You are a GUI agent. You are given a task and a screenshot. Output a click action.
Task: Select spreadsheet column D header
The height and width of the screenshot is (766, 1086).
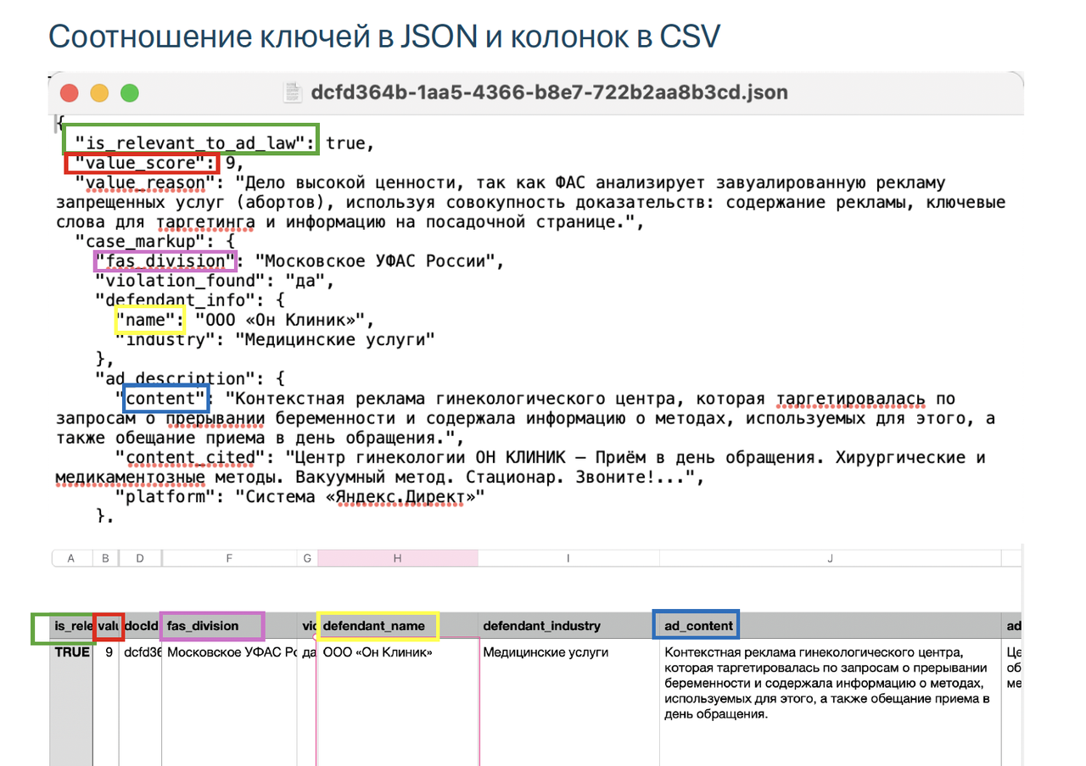(x=140, y=557)
